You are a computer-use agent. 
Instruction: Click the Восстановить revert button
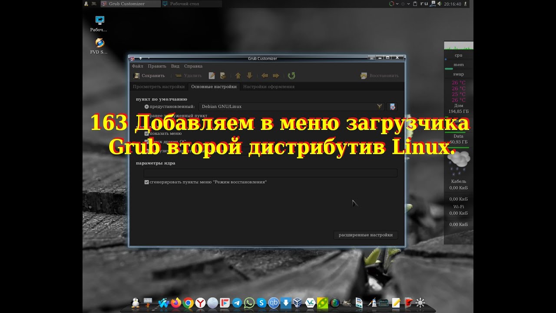379,76
